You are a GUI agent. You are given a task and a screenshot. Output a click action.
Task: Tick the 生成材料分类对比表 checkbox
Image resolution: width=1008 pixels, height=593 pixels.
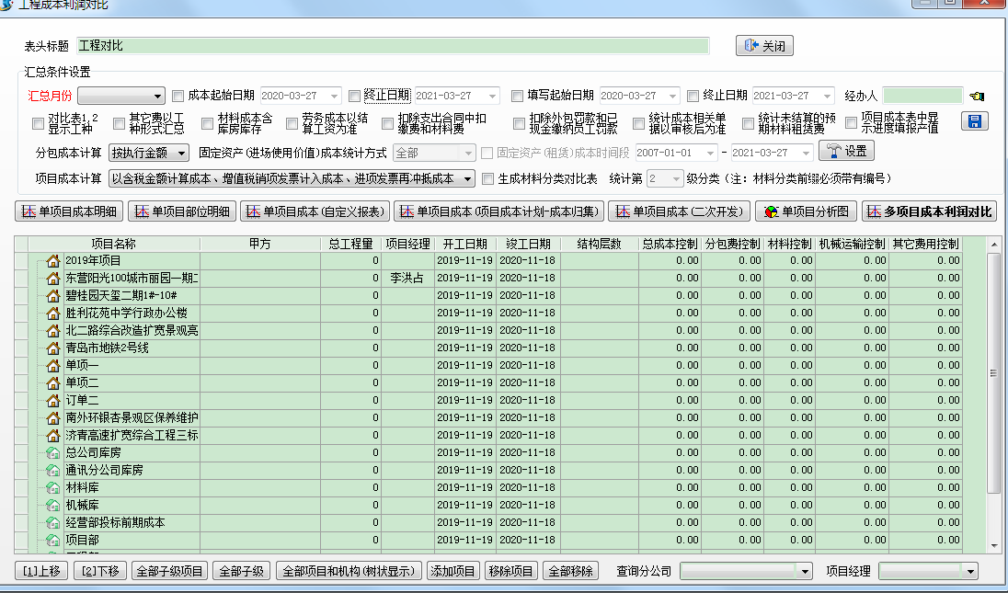coord(488,178)
